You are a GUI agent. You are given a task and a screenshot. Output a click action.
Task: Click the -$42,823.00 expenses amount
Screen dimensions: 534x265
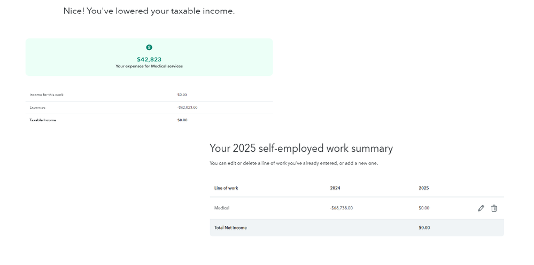pyautogui.click(x=187, y=107)
